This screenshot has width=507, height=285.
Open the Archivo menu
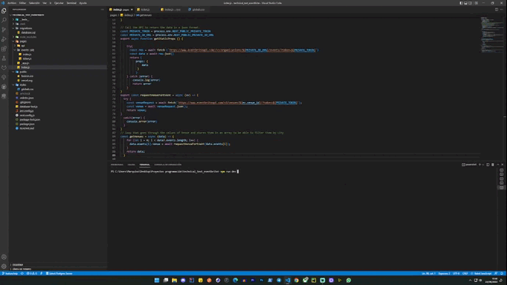coord(12,3)
